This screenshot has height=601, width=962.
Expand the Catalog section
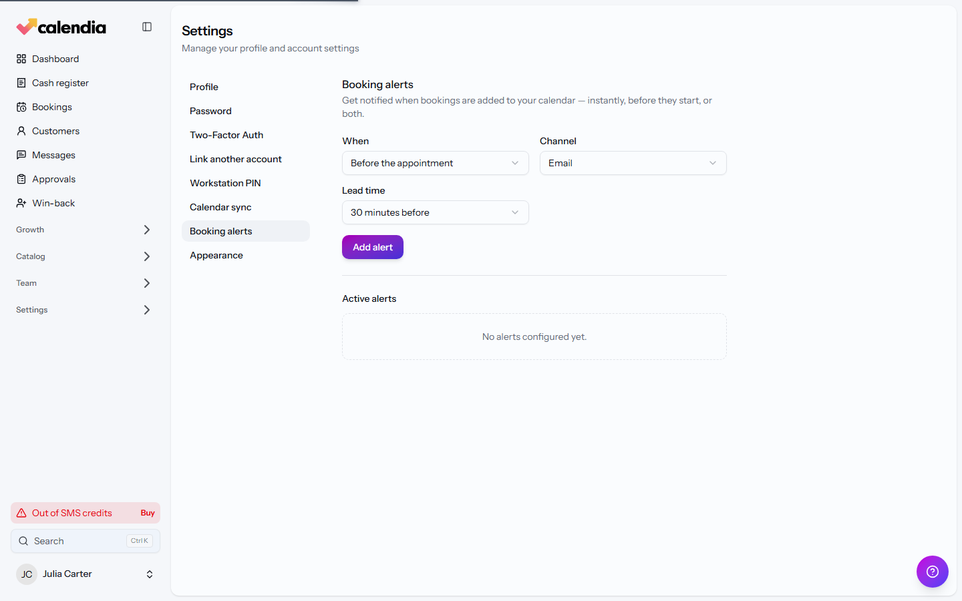[86, 256]
